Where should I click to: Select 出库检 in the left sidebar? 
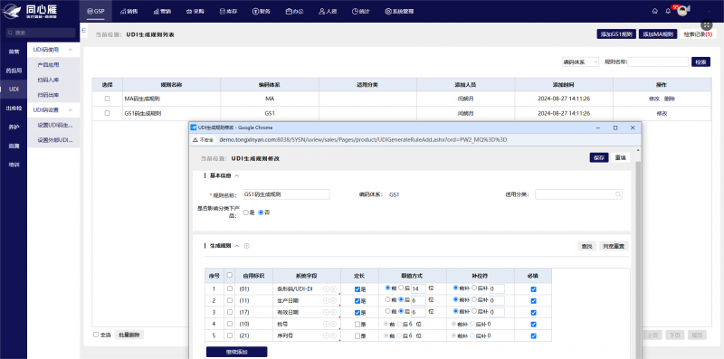[x=14, y=109]
